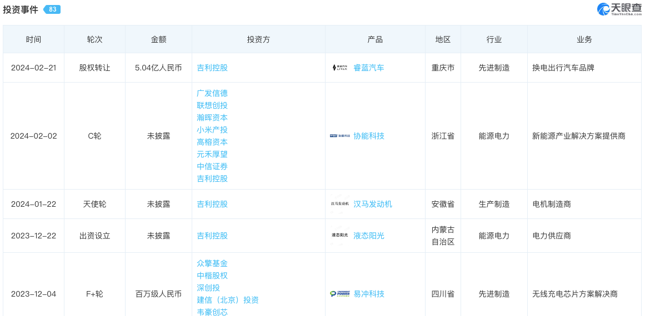Click the 中信证券 investor link
The width and height of the screenshot is (650, 316).
pyautogui.click(x=212, y=166)
